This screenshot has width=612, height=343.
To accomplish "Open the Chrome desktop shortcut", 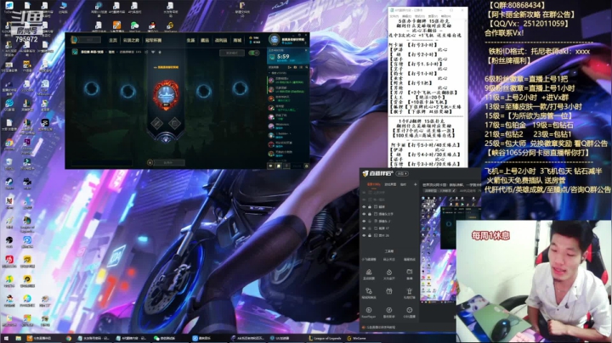I will pyautogui.click(x=9, y=144).
